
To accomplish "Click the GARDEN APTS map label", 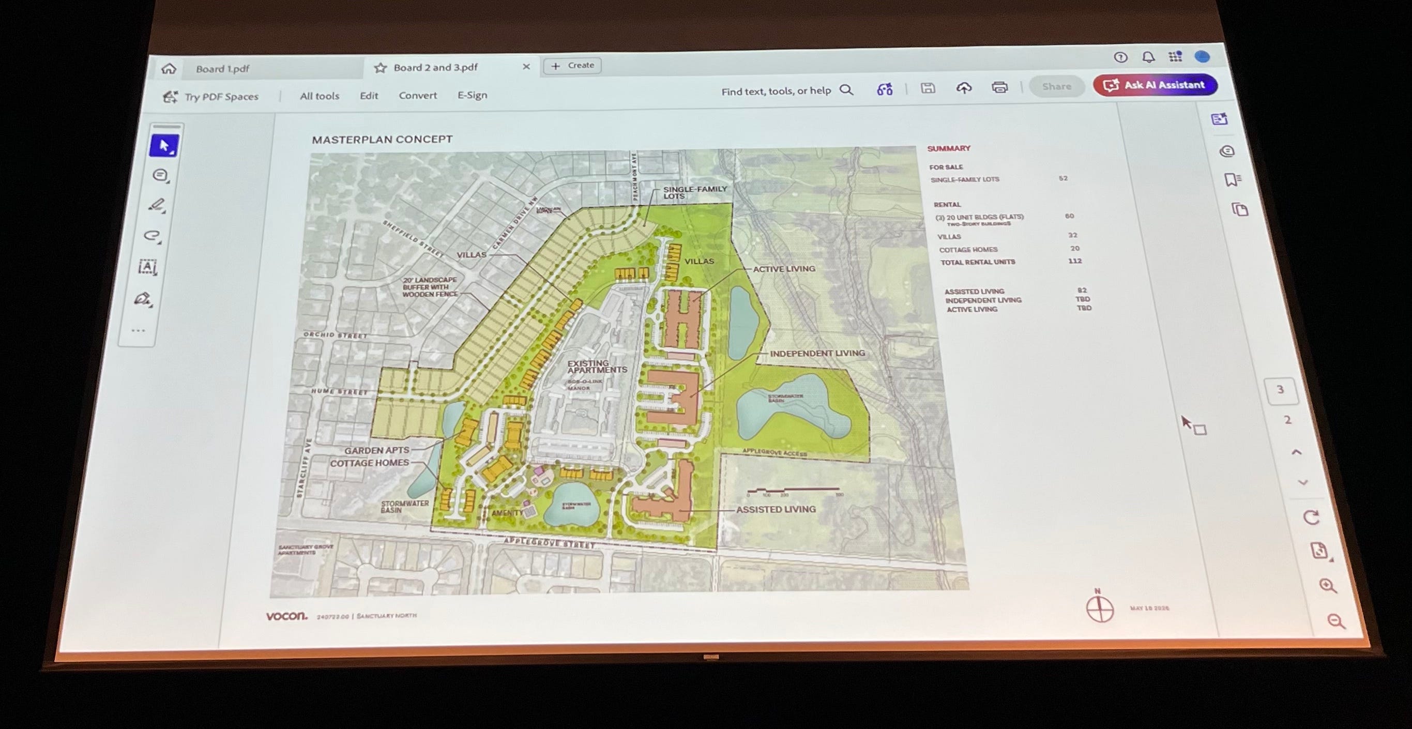I will 376,450.
